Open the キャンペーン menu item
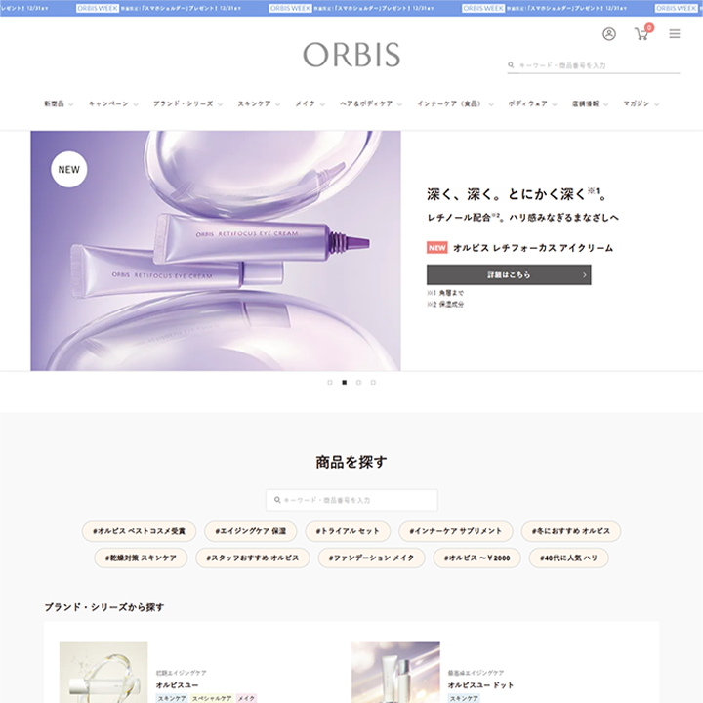The height and width of the screenshot is (703, 703). pyautogui.click(x=113, y=104)
